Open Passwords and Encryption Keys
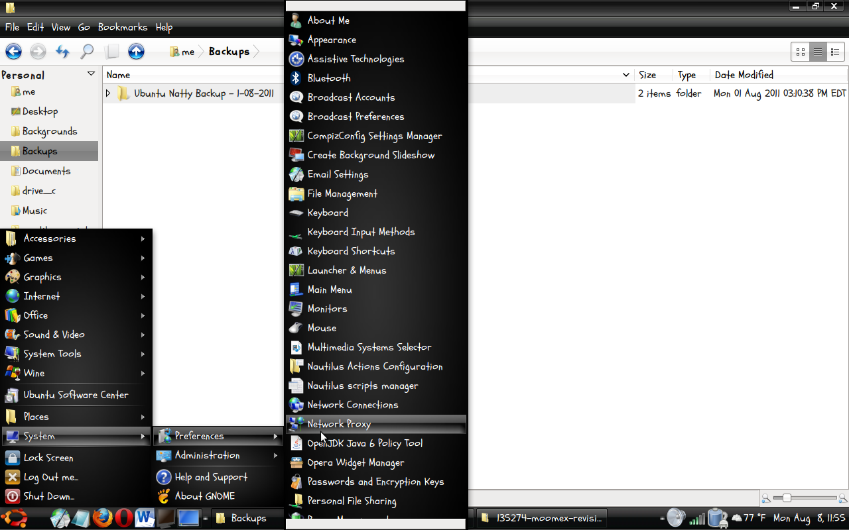The width and height of the screenshot is (849, 530). pyautogui.click(x=376, y=482)
